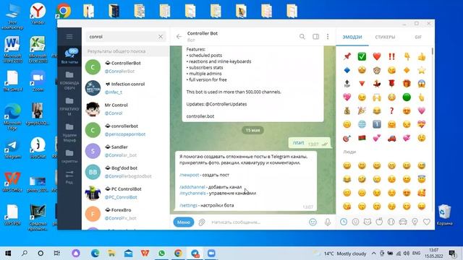Click the ENG language indicator
Image resolution: width=463 pixels, height=260 pixels.
click(417, 253)
